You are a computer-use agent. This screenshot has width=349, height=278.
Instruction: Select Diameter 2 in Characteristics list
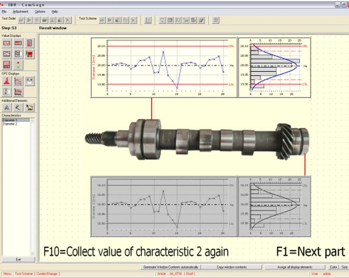pyautogui.click(x=10, y=124)
